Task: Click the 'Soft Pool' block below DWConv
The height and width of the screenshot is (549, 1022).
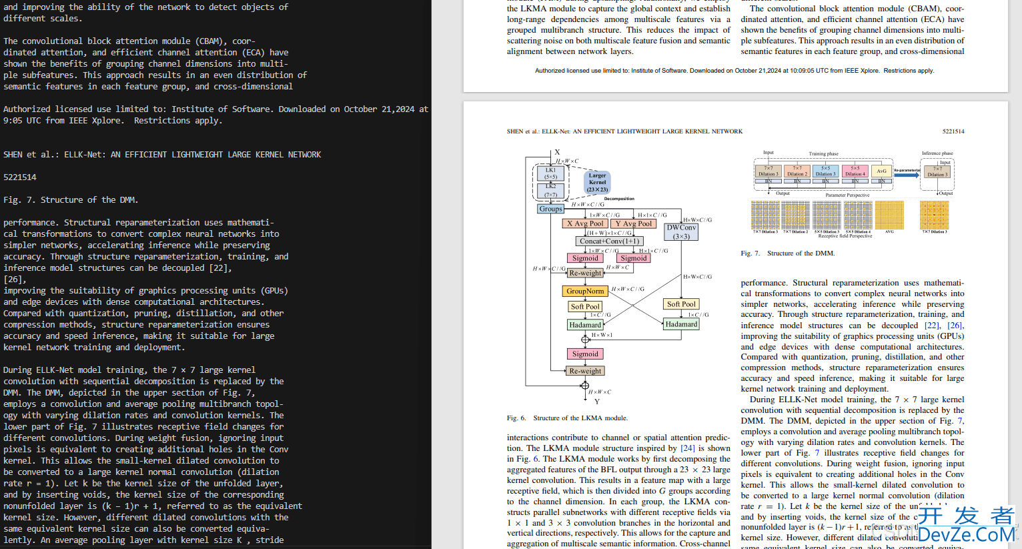Action: tap(681, 304)
